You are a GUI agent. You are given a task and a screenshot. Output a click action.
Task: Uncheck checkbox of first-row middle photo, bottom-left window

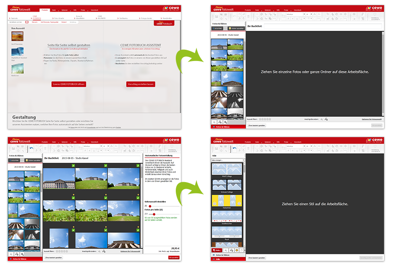pyautogui.click(x=106, y=166)
